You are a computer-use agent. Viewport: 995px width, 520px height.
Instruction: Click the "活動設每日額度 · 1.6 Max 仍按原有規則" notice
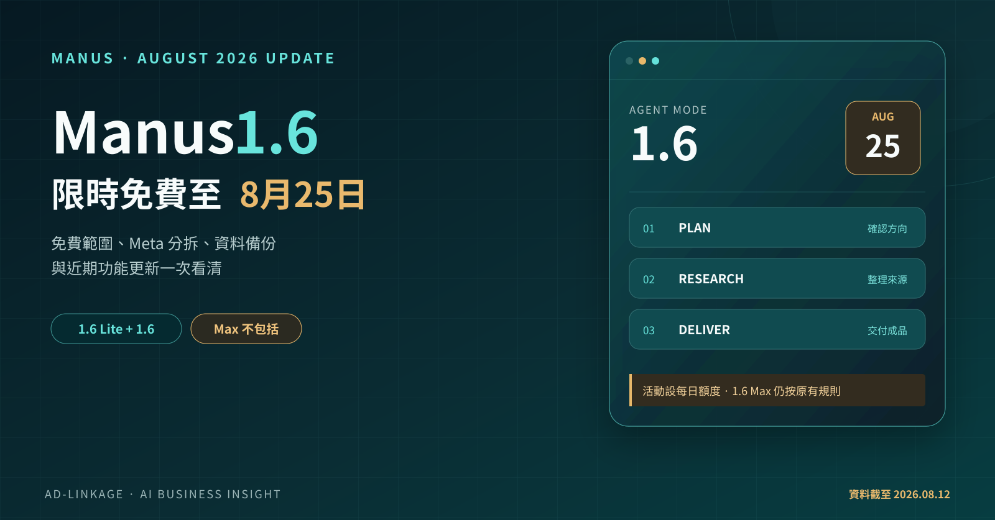coord(777,390)
